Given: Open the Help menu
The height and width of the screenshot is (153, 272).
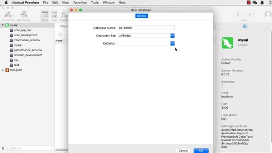Looking at the screenshot, I should coord(122,3).
